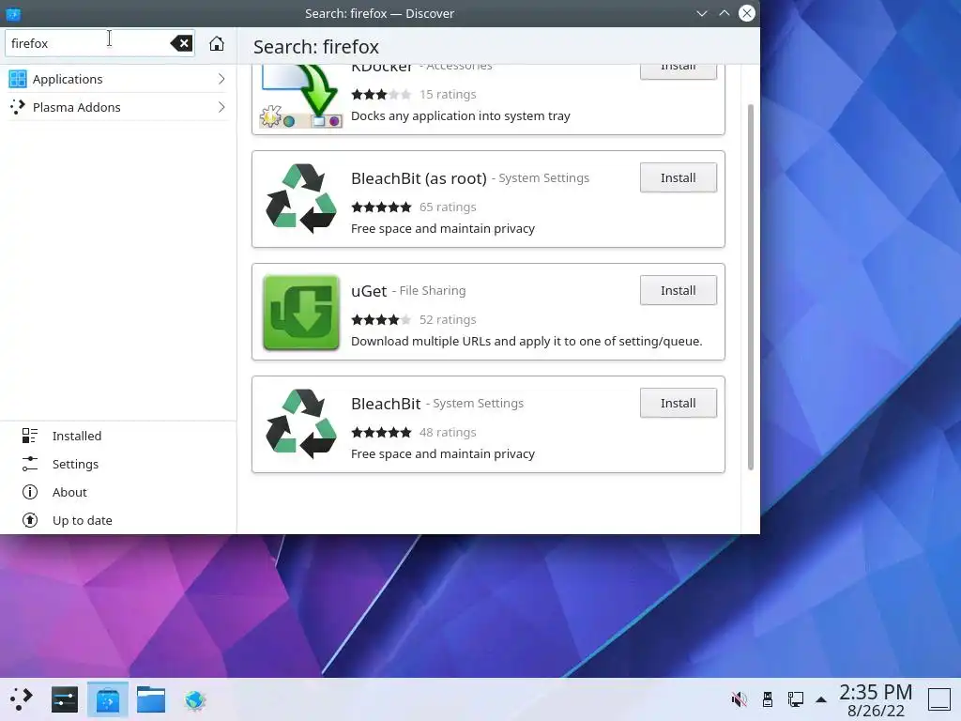Click KDocker description about system tray
961x721 pixels.
pos(460,115)
